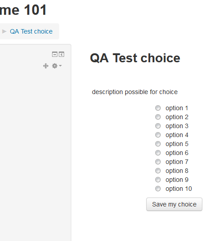The height and width of the screenshot is (241, 223).
Task: Click the option 5 text label
Action: [x=177, y=144]
